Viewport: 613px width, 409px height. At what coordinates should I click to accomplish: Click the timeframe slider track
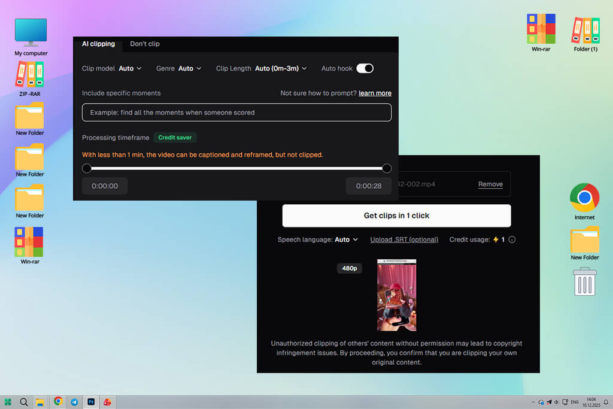click(236, 168)
